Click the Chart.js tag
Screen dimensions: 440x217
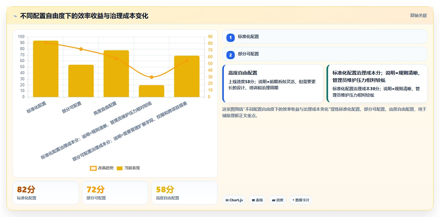pos(234,200)
